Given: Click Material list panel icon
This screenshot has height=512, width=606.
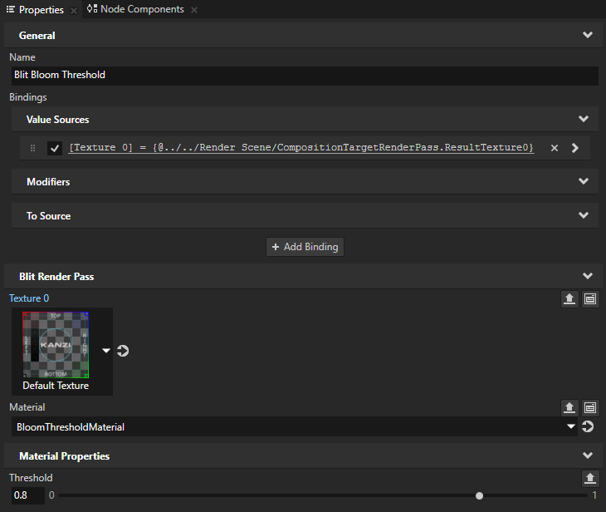Looking at the screenshot, I should click(590, 408).
